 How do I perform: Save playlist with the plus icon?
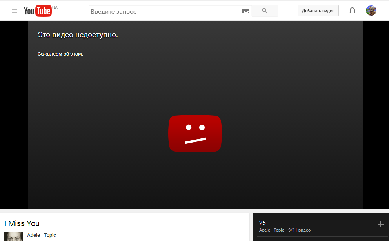coord(380,224)
